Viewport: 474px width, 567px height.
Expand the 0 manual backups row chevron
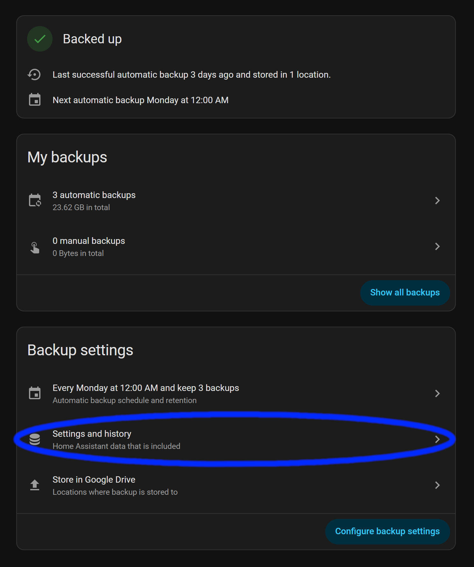click(437, 246)
